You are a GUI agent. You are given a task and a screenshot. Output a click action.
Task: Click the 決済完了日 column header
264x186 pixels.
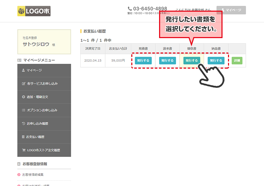pyautogui.click(x=93, y=48)
